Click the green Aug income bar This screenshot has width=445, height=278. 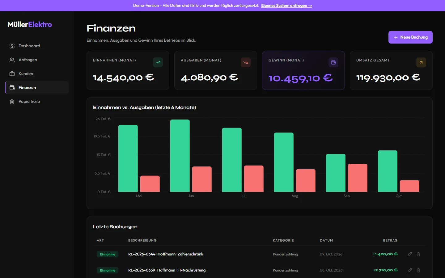click(x=284, y=162)
